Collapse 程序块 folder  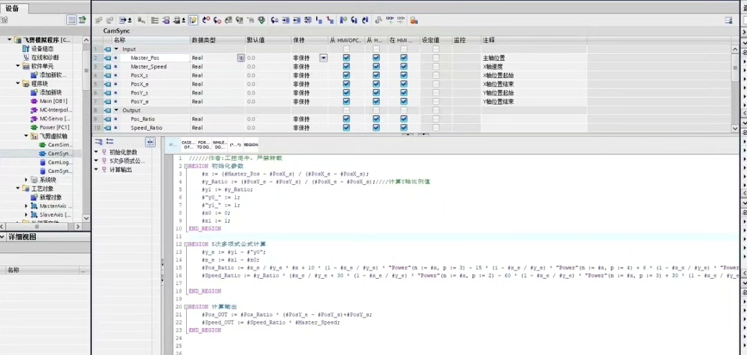(x=18, y=84)
